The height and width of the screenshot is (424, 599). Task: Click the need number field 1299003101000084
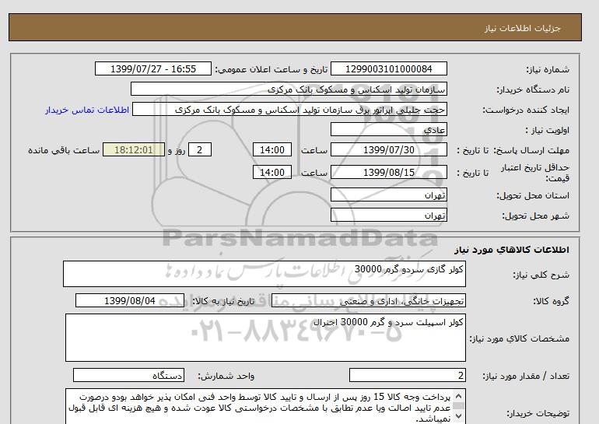(x=388, y=68)
